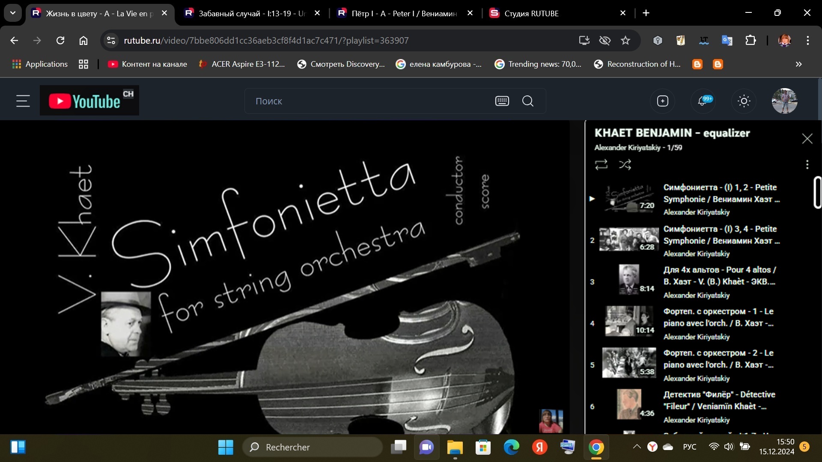Image resolution: width=822 pixels, height=462 pixels.
Task: Open notifications bell with 99+ badge
Action: 703,101
